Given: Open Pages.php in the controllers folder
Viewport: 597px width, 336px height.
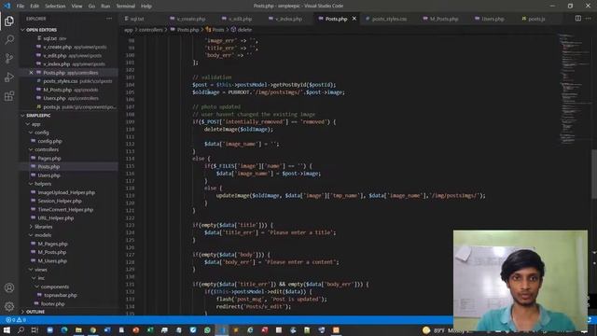Looking at the screenshot, I should click(49, 158).
